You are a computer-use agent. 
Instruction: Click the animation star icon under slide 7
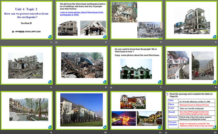[x=111, y=87]
